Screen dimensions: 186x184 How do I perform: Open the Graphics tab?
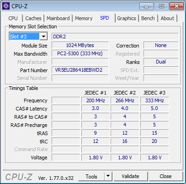[x=127, y=18]
